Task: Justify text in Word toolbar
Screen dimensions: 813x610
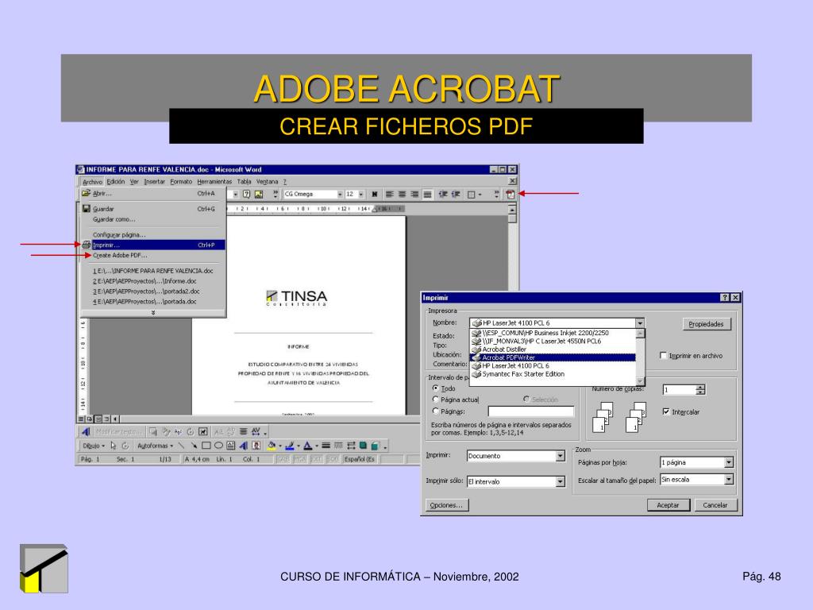Action: pyautogui.click(x=427, y=194)
